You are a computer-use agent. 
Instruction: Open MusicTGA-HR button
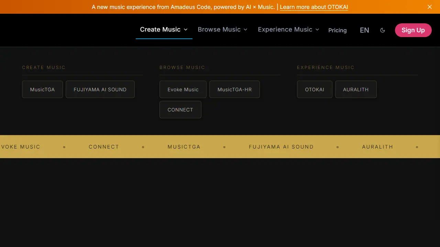234,90
